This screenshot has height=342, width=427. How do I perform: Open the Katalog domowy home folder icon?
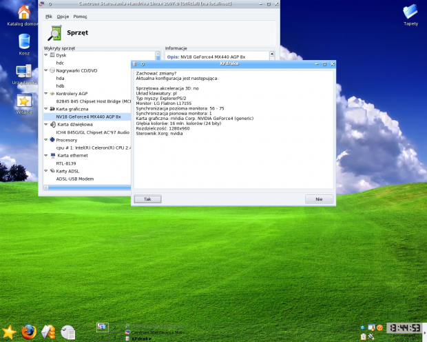coord(24,12)
